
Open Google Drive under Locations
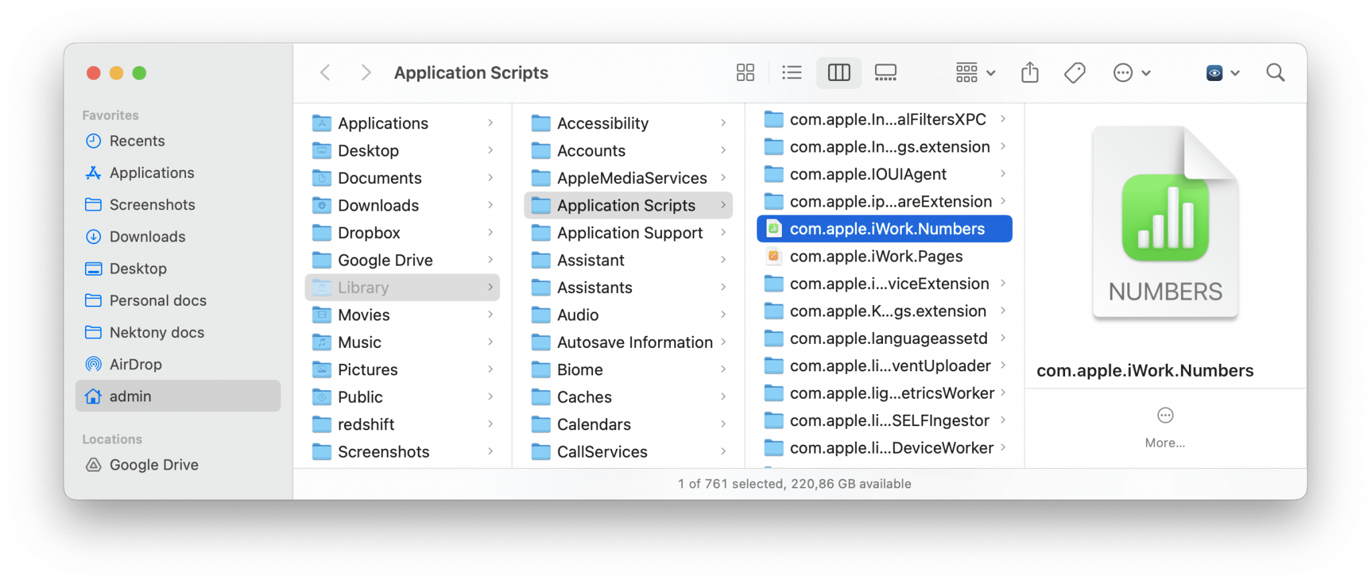(x=177, y=465)
